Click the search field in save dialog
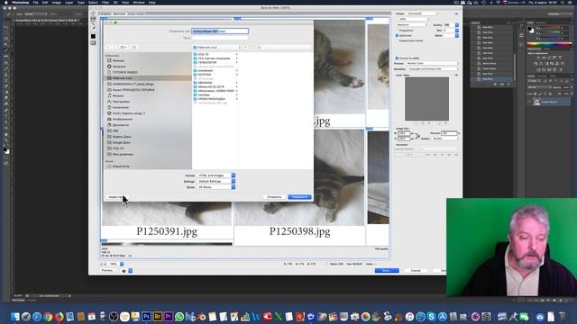Image resolution: width=577 pixels, height=324 pixels. coord(283,48)
